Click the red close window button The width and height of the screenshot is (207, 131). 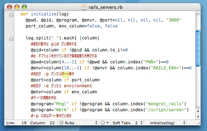coord(10,7)
